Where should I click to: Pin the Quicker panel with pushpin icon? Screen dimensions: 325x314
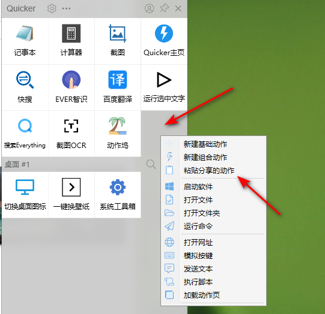tap(165, 8)
